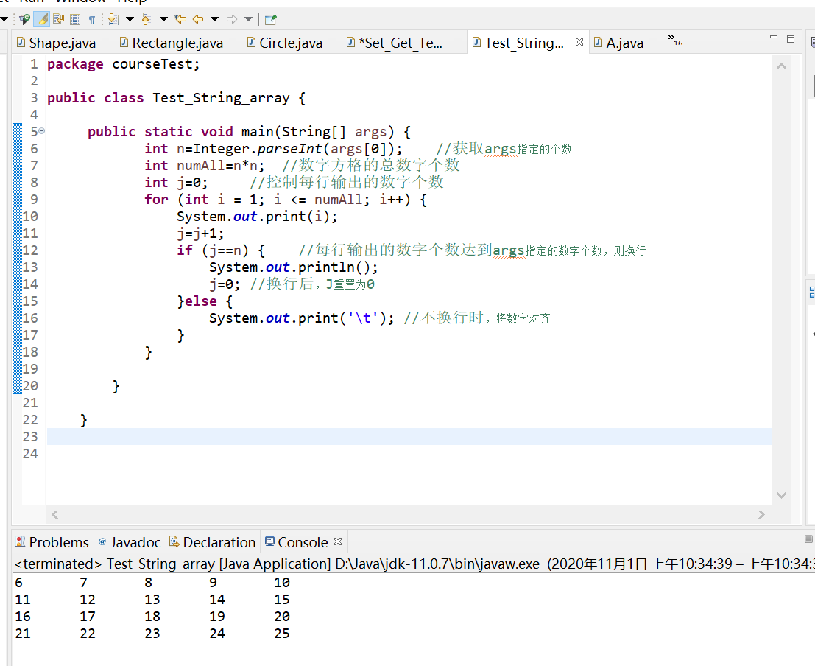This screenshot has height=666, width=815.
Task: Open the Javadoc view tab
Action: (x=130, y=542)
